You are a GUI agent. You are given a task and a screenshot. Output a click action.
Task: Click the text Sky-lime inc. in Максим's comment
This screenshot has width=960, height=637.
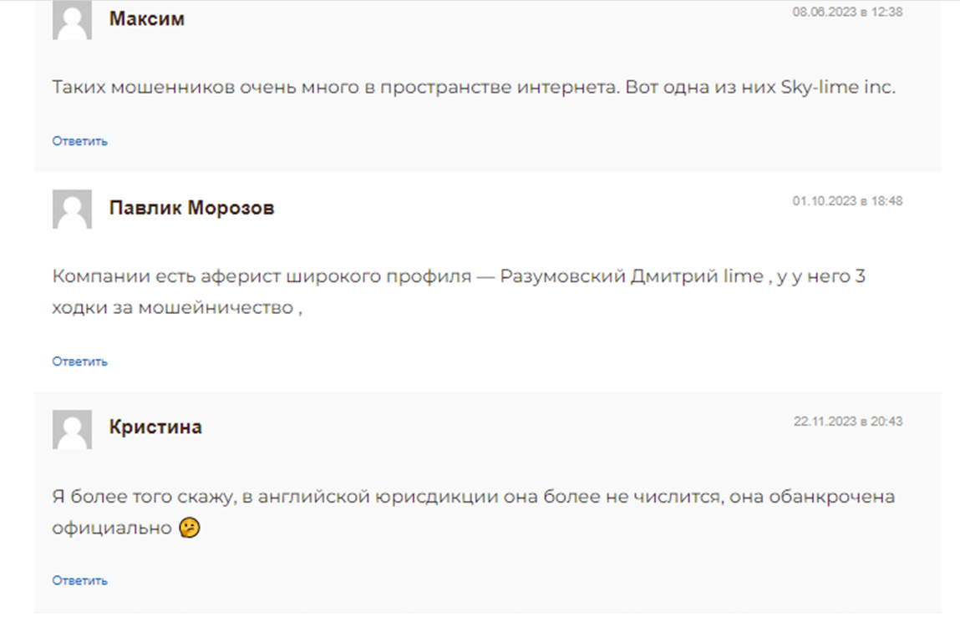click(x=837, y=87)
